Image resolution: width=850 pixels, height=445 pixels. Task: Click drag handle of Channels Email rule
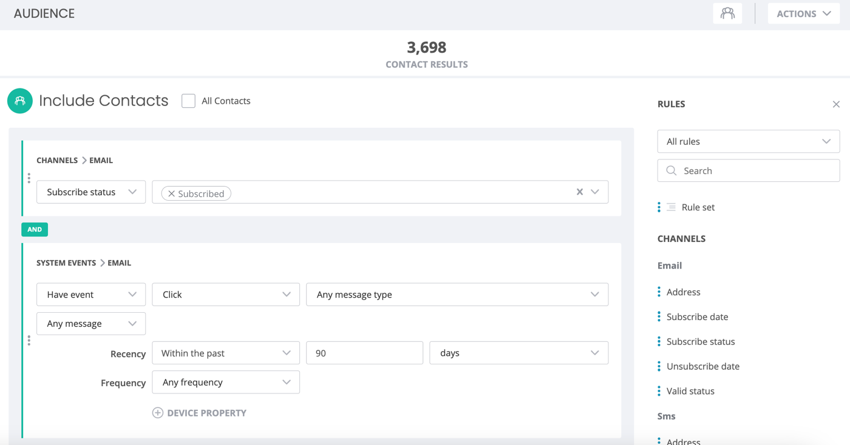click(29, 178)
